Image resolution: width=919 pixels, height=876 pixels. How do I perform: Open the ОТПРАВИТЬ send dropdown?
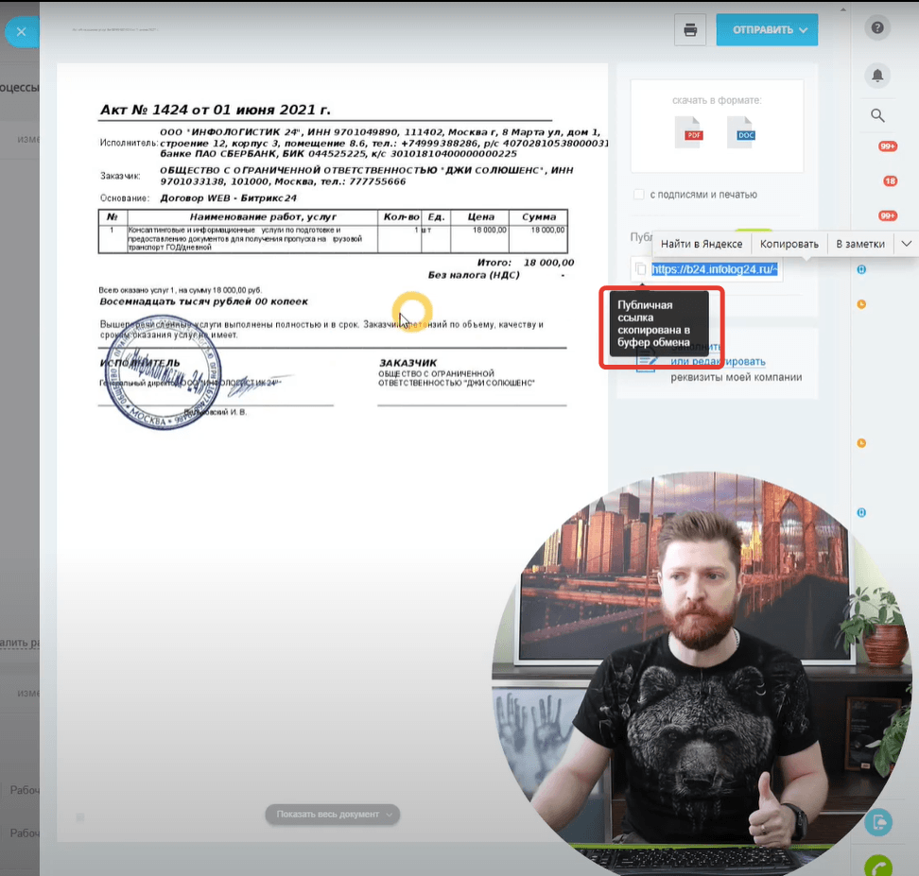(767, 29)
